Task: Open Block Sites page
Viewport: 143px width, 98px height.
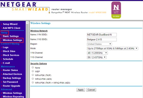Action: [x=9, y=51]
